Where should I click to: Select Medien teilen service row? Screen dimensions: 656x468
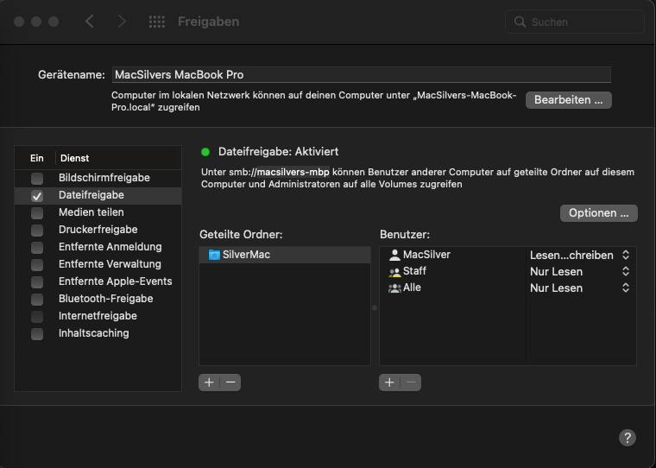pos(98,212)
